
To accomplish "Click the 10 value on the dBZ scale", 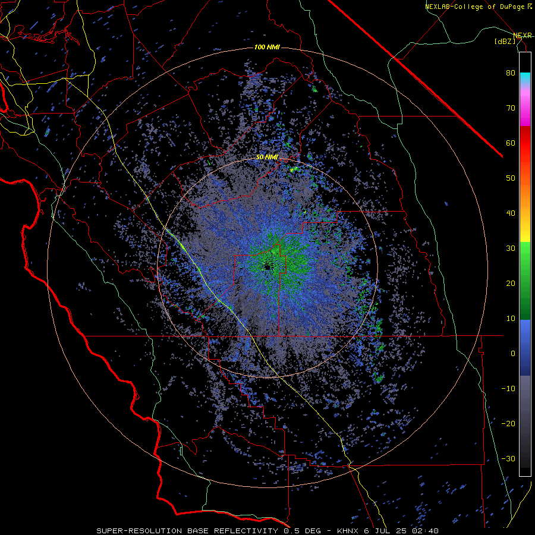I will [x=511, y=319].
